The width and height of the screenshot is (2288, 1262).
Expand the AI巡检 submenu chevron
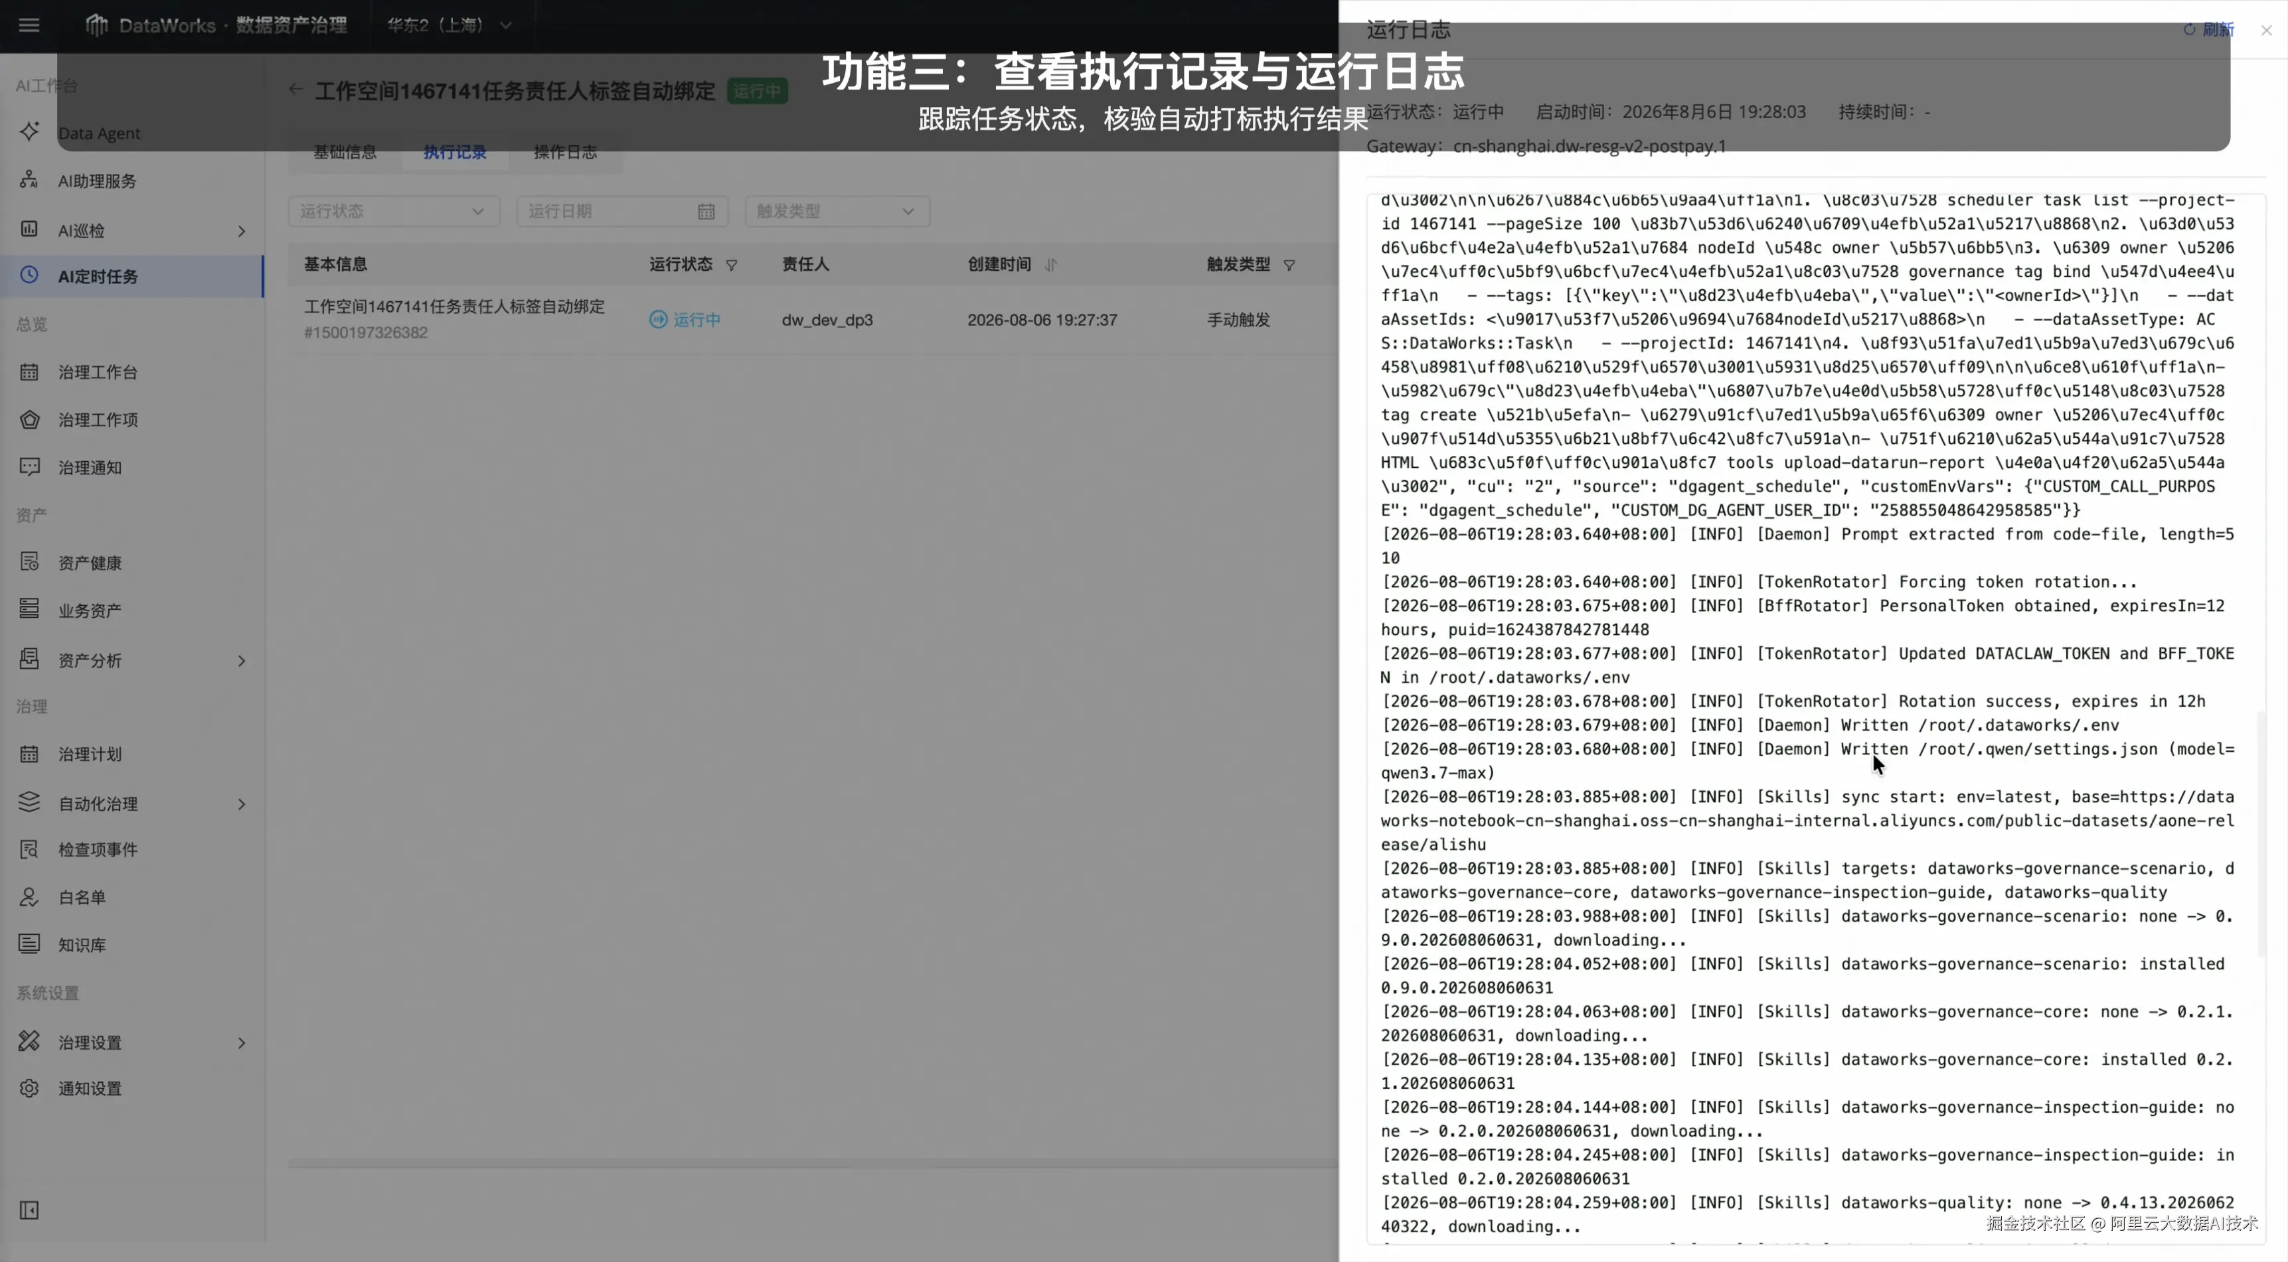tap(241, 231)
